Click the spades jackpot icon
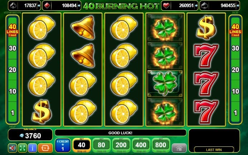Screen dimensions: 248x155 click(x=205, y=5)
